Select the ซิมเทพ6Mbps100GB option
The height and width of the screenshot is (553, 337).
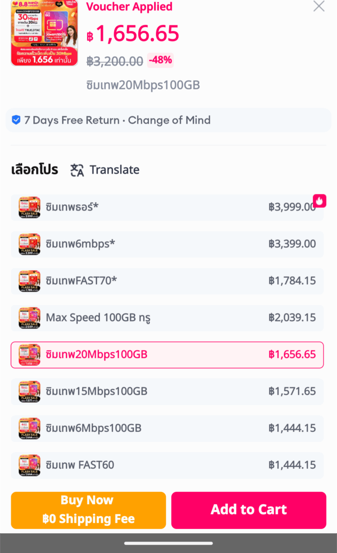coord(167,429)
